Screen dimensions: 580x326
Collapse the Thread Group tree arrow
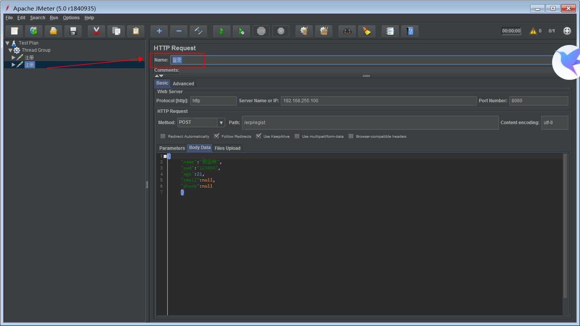click(x=11, y=50)
